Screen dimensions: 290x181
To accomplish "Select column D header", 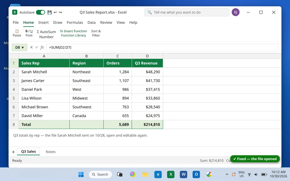I will point(147,56).
